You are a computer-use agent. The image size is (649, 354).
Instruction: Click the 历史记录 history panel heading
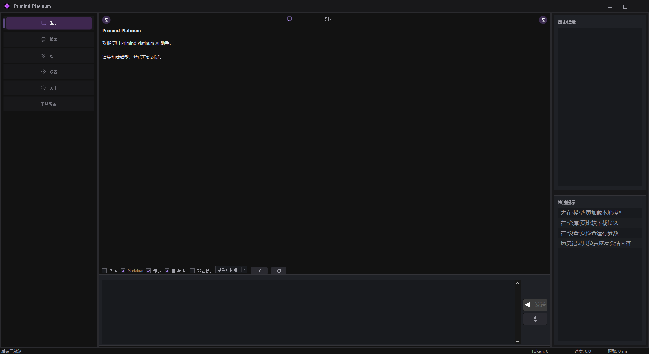(567, 22)
